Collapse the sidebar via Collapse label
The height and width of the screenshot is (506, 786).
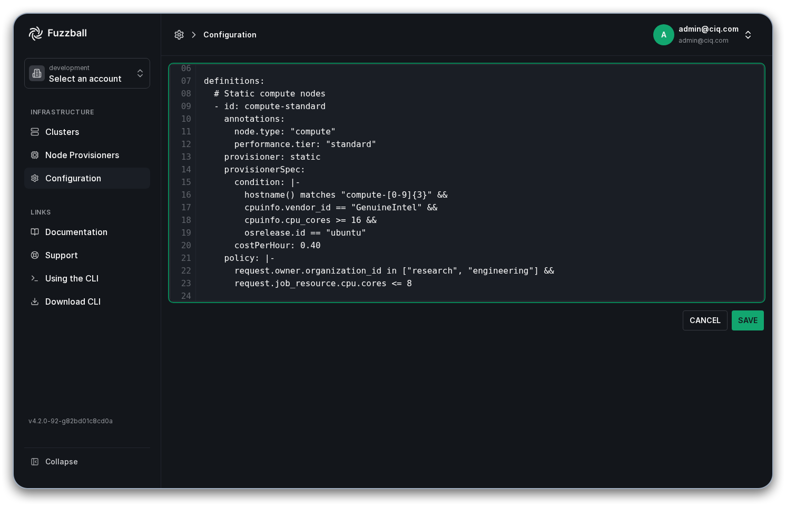[x=61, y=462]
